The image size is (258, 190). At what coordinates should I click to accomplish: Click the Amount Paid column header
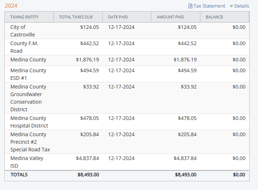tap(170, 17)
